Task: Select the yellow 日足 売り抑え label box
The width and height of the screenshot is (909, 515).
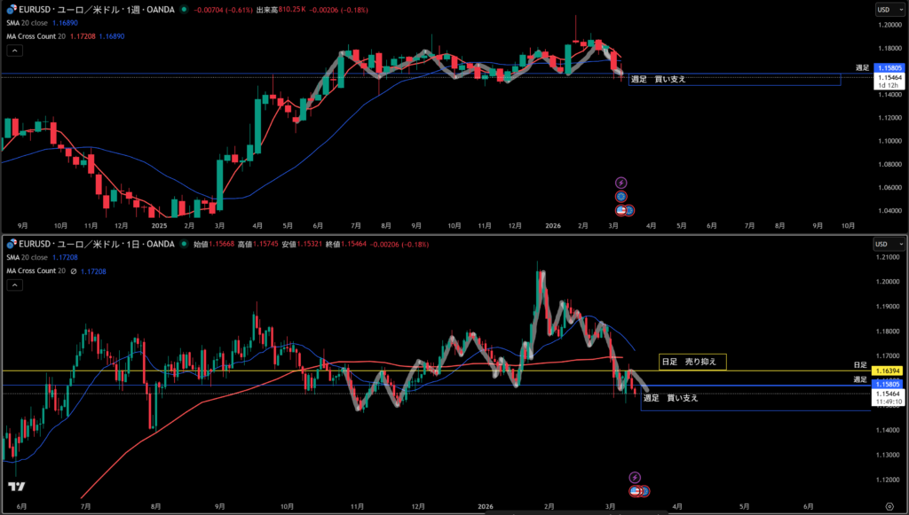Action: tap(692, 362)
